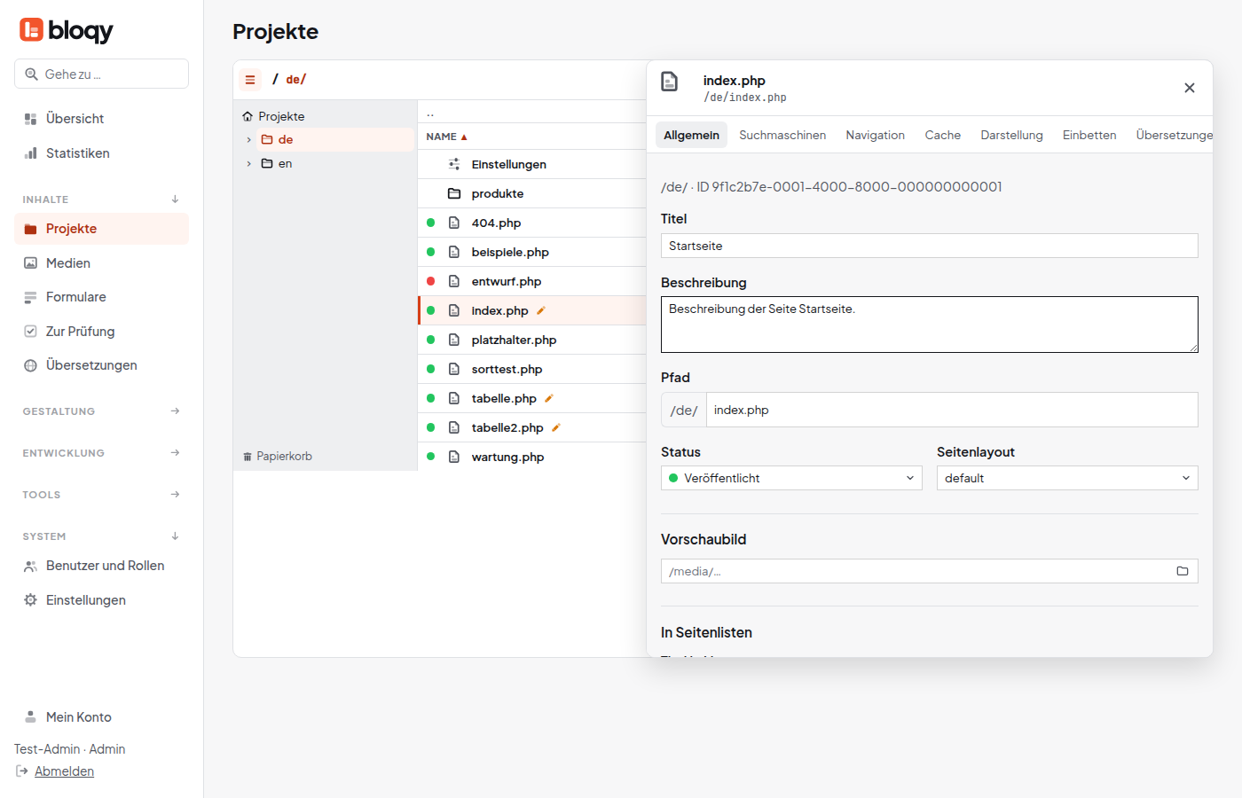Open the Einbetten tab
This screenshot has width=1242, height=798.
1089,135
